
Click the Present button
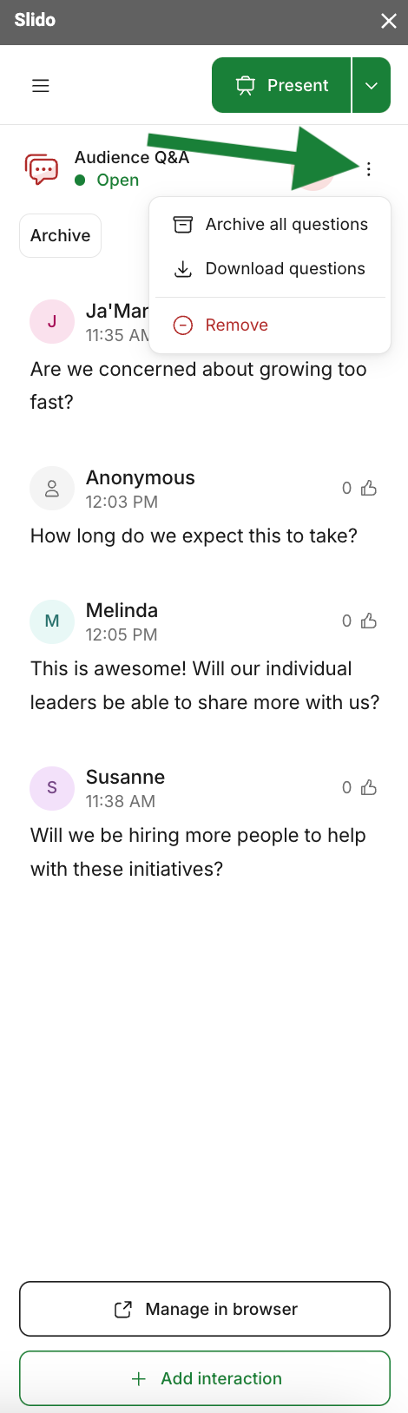[281, 85]
